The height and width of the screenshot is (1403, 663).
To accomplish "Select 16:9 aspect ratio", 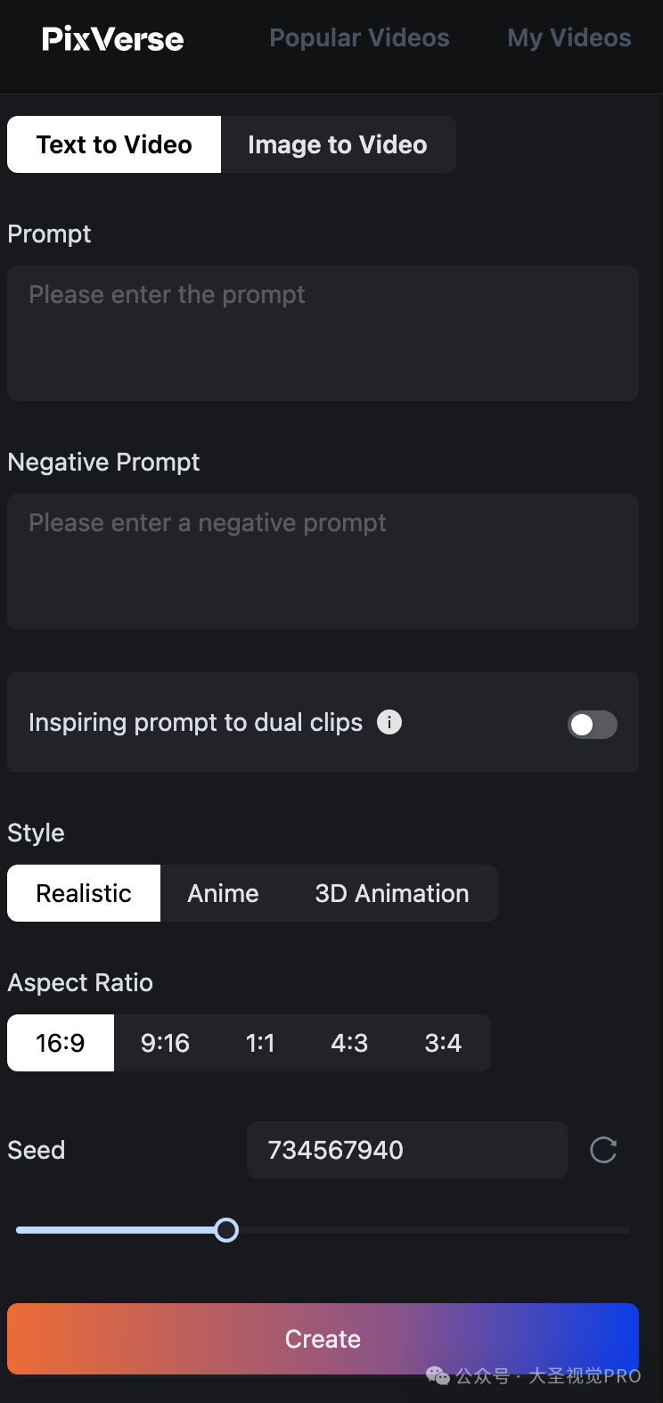I will point(61,1043).
